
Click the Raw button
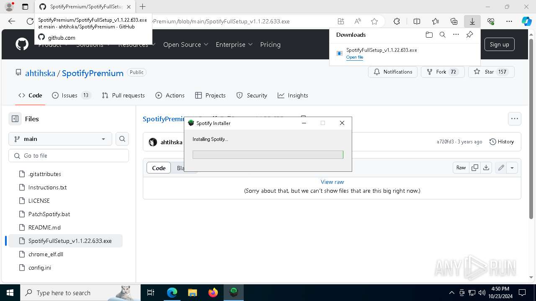461,168
